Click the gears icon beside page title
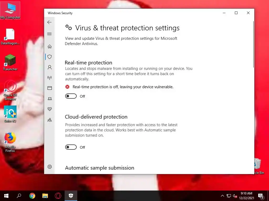This screenshot has height=201, width=269. 69,27
